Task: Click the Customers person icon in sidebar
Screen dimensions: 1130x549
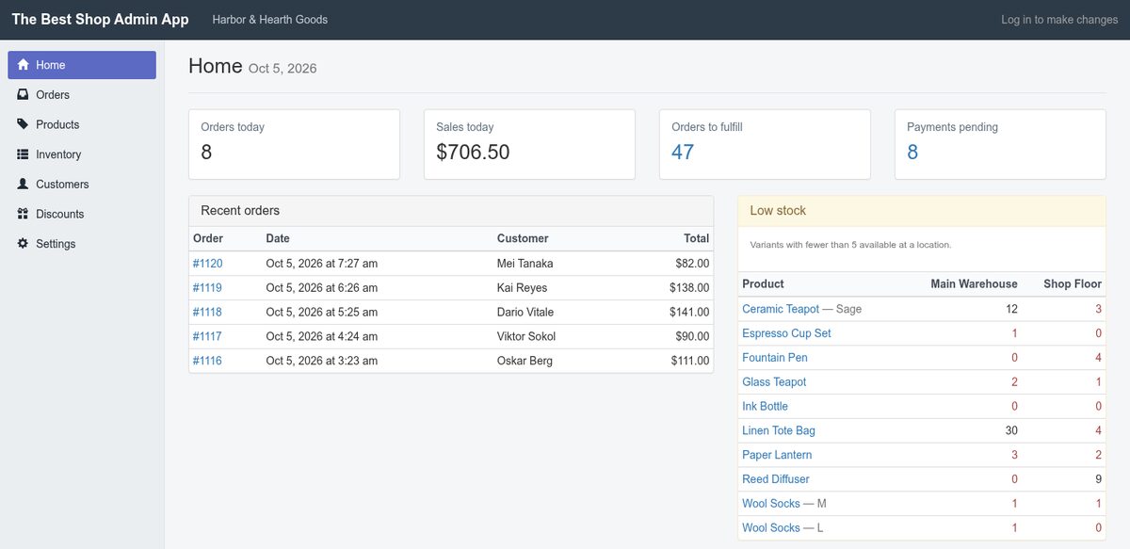Action: [x=24, y=185]
